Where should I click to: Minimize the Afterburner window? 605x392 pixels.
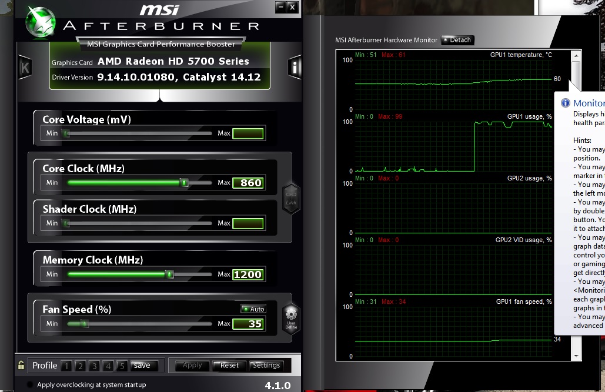[281, 7]
